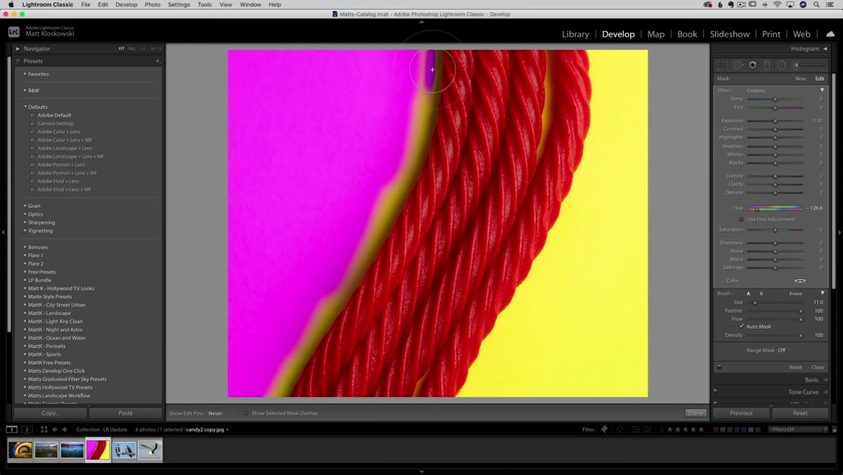Open the grid view icon in filmstrip bar
This screenshot has width=843, height=475.
pos(44,429)
